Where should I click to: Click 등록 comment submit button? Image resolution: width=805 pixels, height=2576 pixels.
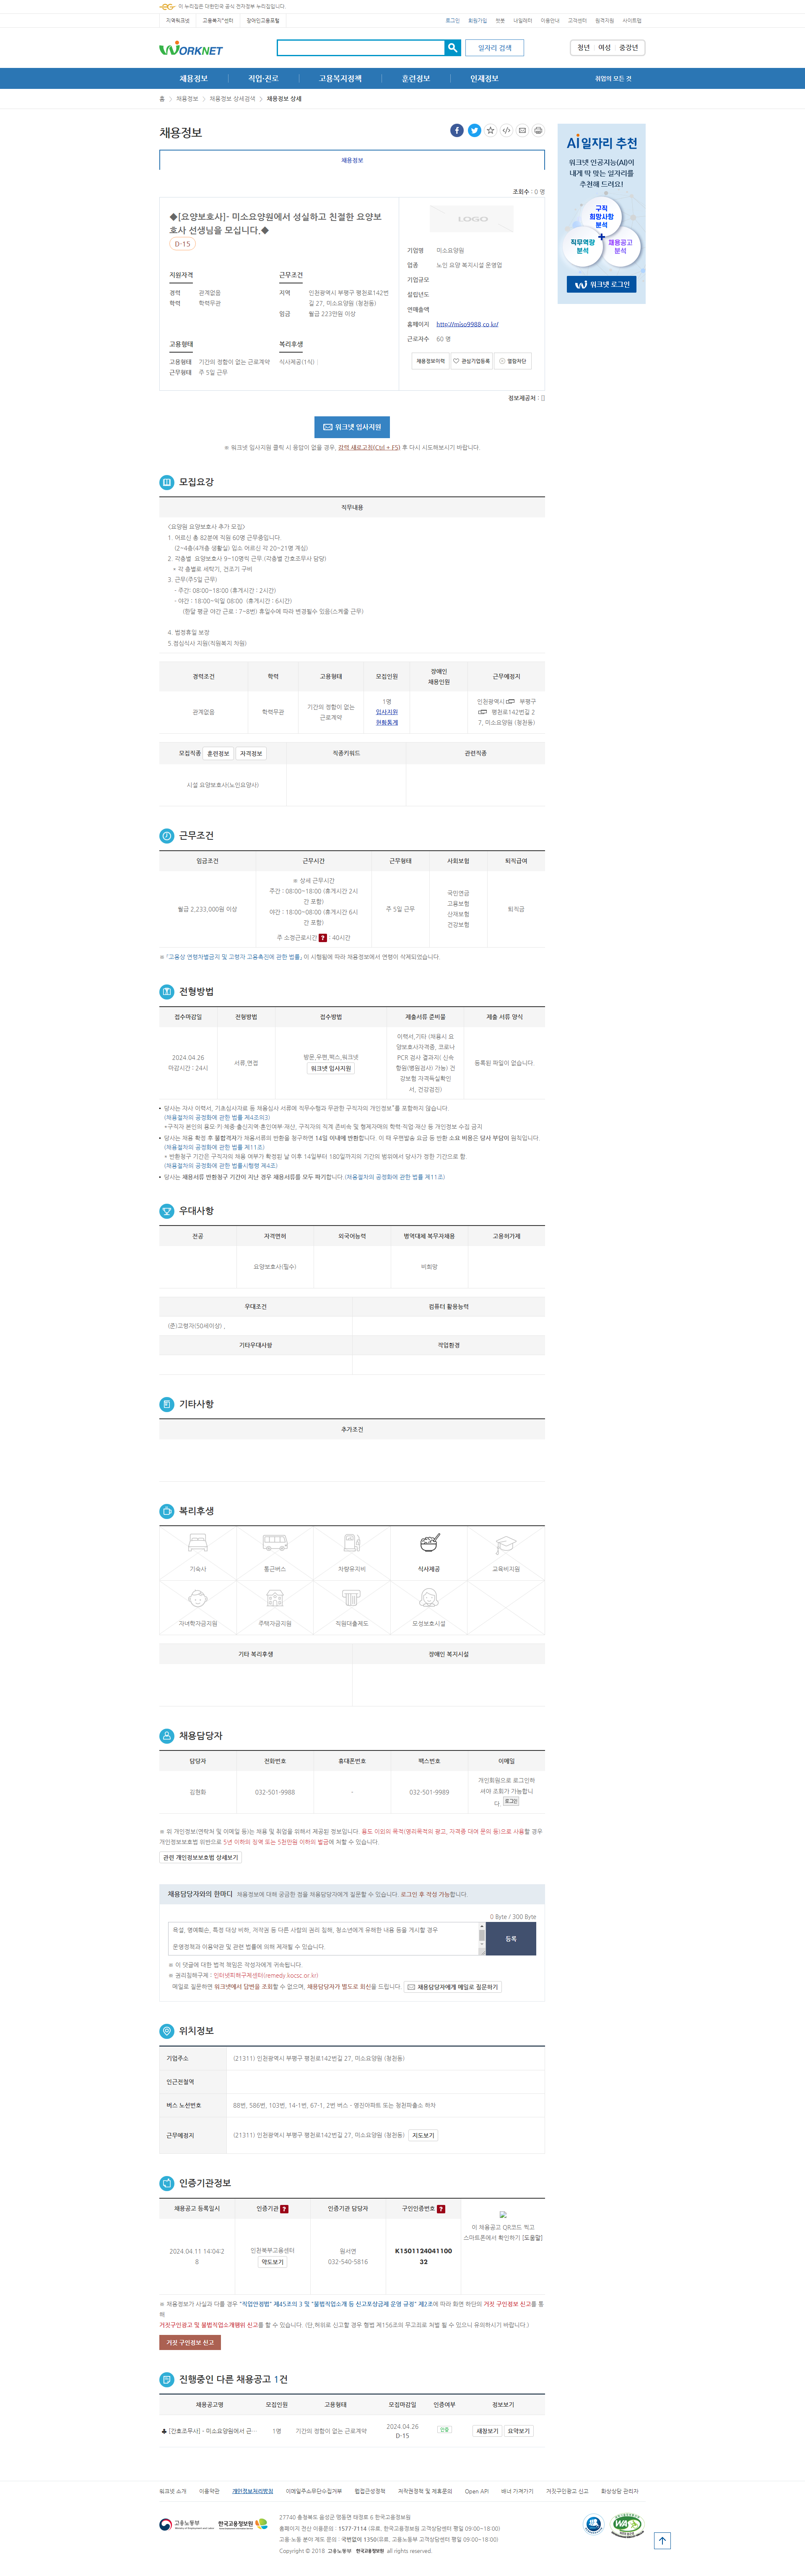pyautogui.click(x=511, y=1939)
